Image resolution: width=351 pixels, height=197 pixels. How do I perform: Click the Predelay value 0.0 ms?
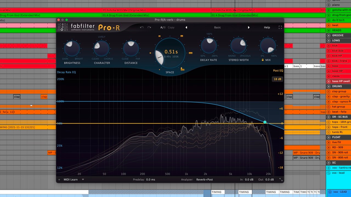point(151,179)
